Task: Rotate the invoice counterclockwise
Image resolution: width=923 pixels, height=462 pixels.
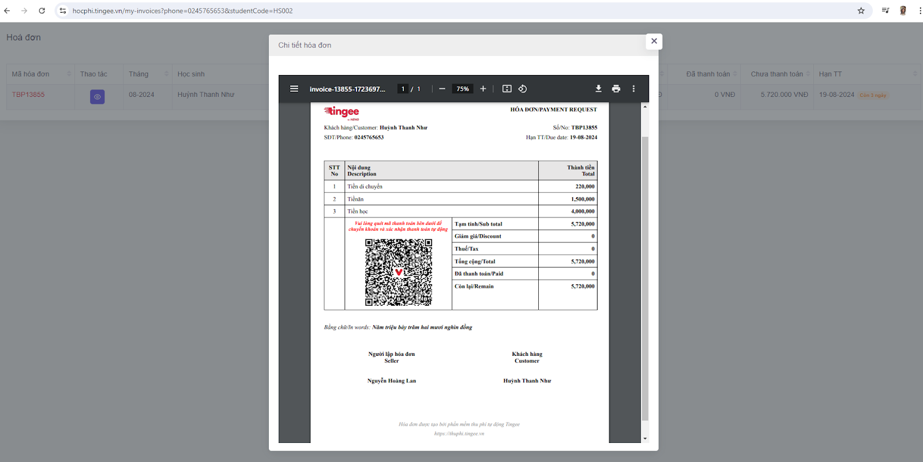Action: coord(523,89)
